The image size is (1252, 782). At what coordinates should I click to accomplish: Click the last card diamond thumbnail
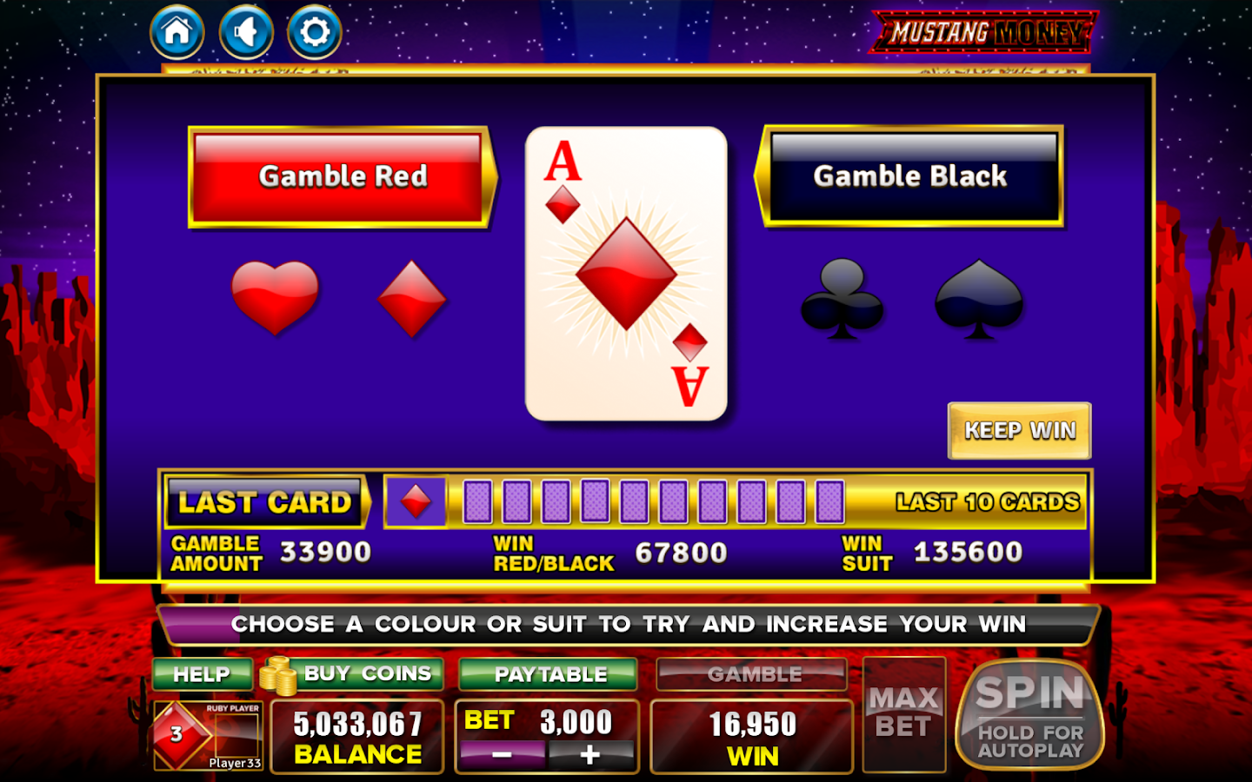pyautogui.click(x=416, y=502)
